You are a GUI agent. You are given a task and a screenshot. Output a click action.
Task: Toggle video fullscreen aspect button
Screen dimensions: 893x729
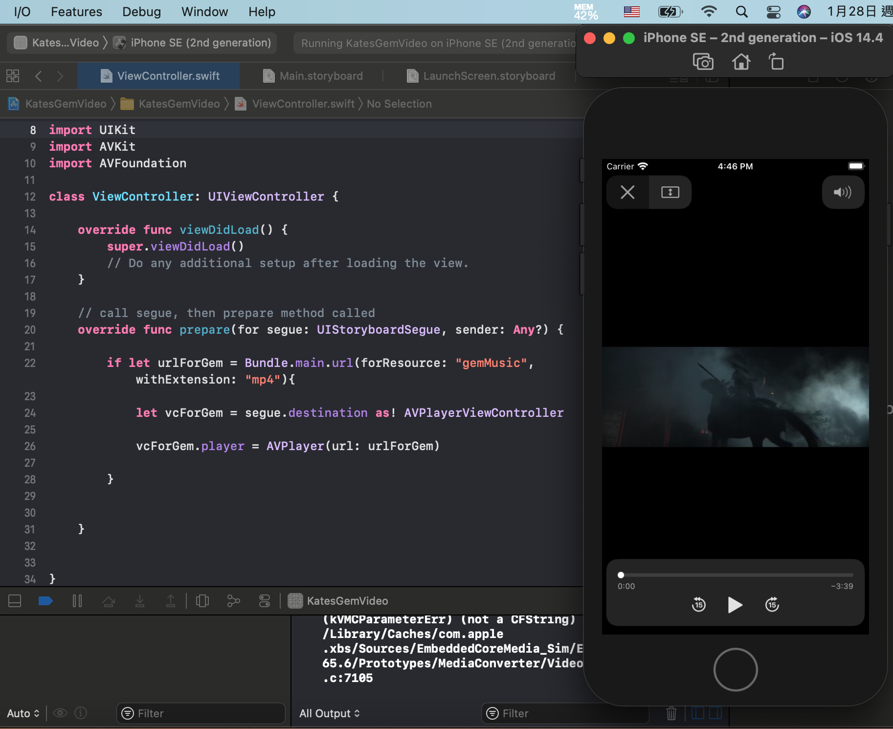coord(670,192)
